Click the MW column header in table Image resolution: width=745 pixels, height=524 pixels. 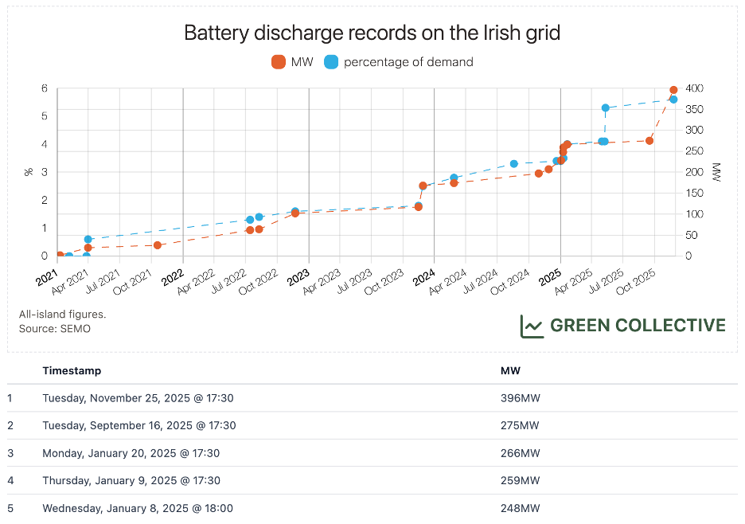tap(510, 371)
